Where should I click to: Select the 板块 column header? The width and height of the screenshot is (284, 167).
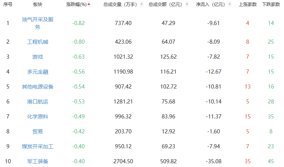point(37,4)
